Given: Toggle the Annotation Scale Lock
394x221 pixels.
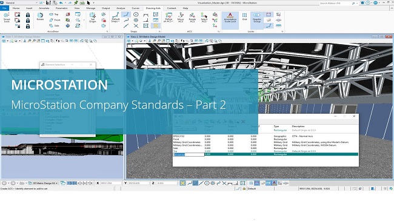Looking at the screenshot, I should (x=230, y=18).
